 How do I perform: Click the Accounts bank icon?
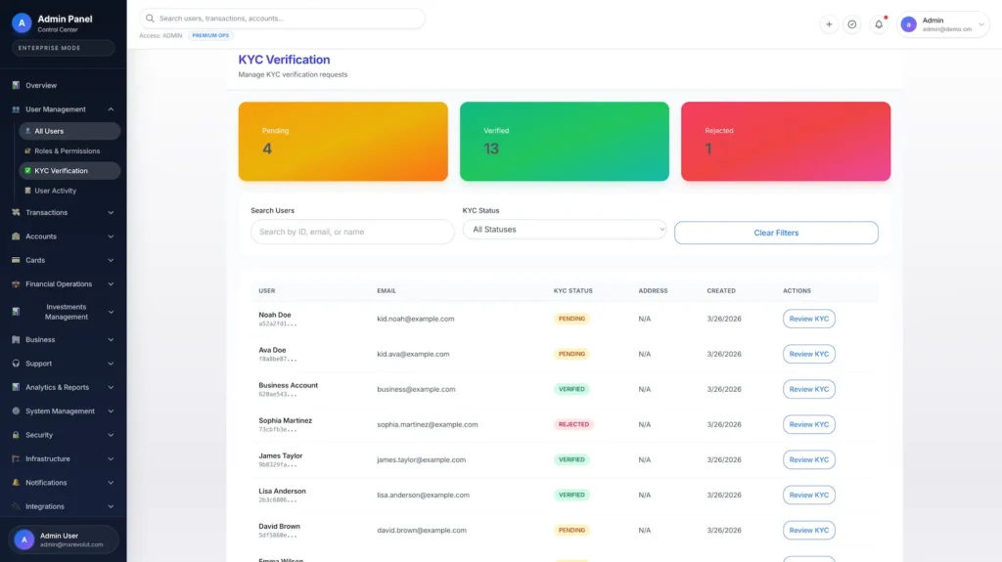pos(16,237)
